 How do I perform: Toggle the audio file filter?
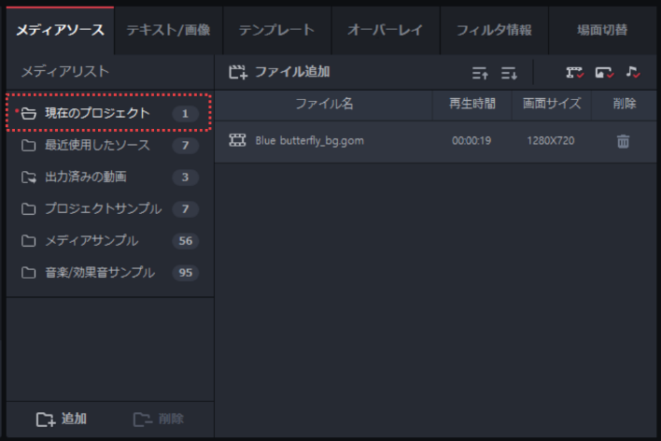click(633, 73)
